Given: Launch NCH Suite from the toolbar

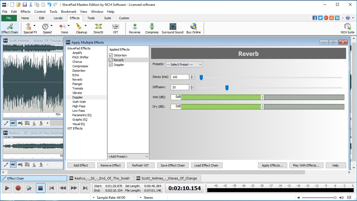Looking at the screenshot, I should tap(347, 28).
